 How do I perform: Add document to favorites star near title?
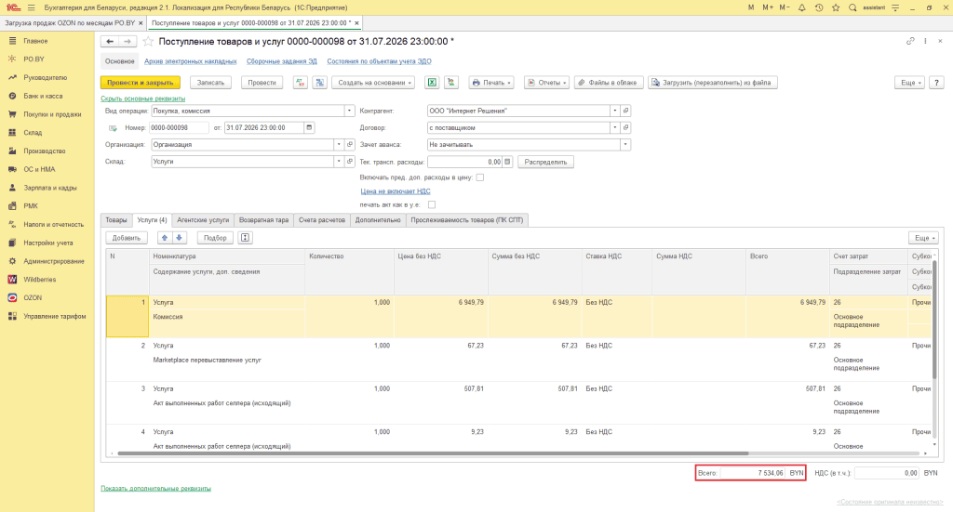(x=148, y=41)
